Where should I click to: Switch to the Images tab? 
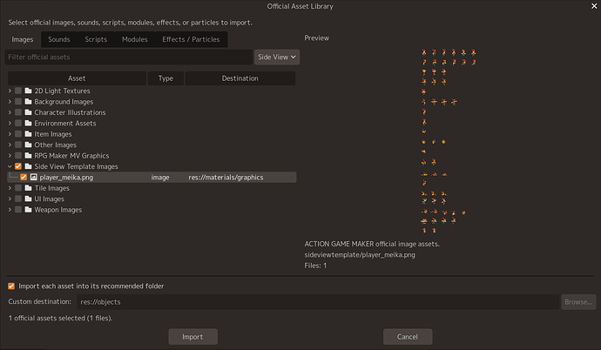pyautogui.click(x=23, y=39)
